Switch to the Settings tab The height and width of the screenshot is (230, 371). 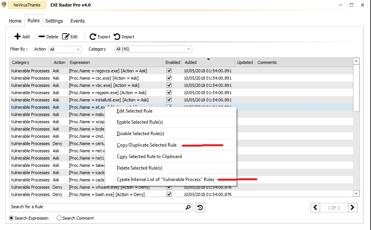pyautogui.click(x=54, y=21)
